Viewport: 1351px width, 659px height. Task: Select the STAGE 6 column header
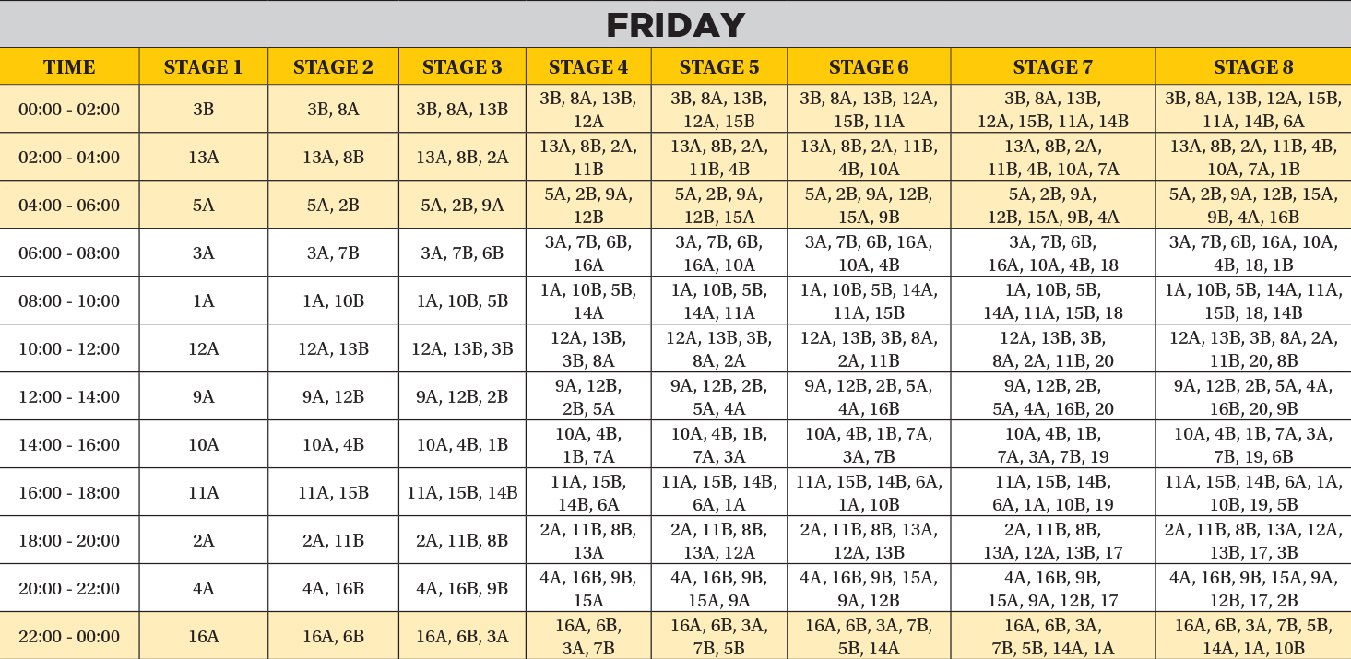point(868,67)
